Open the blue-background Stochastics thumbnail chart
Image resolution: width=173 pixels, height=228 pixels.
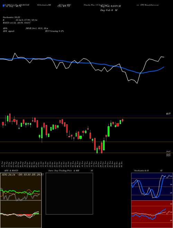[152, 187]
